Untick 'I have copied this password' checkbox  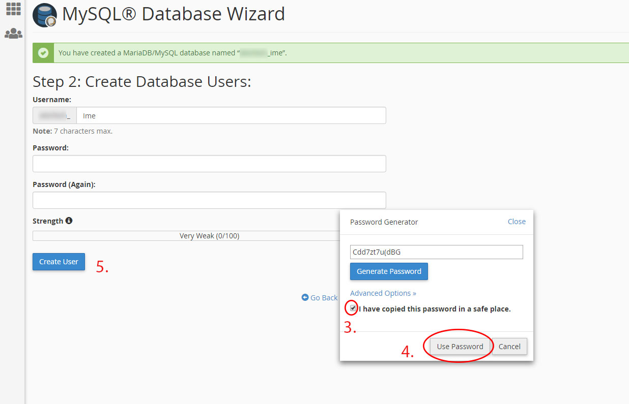point(353,308)
